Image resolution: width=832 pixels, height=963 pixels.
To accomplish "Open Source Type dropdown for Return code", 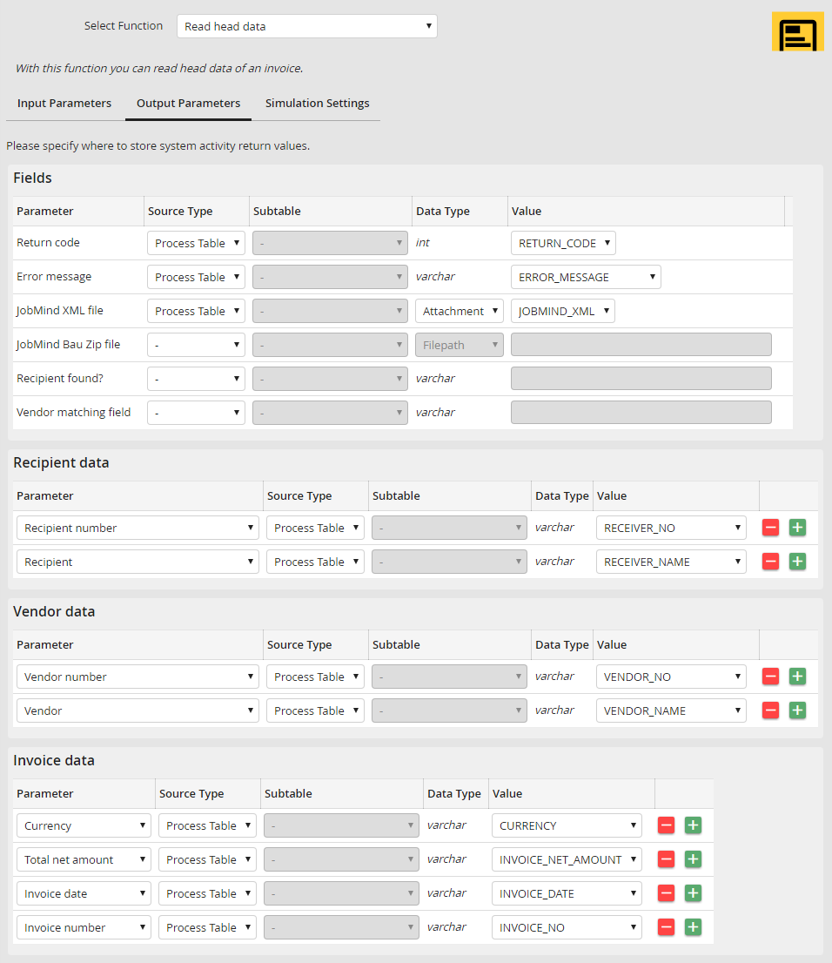I will point(196,243).
